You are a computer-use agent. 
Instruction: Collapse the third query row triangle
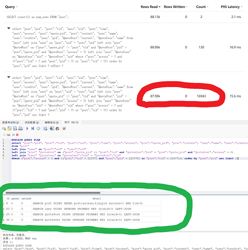8,77
